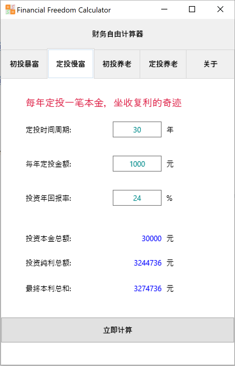
Task: Click the 投资年回报率 field showing 24
Action: [x=137, y=198]
